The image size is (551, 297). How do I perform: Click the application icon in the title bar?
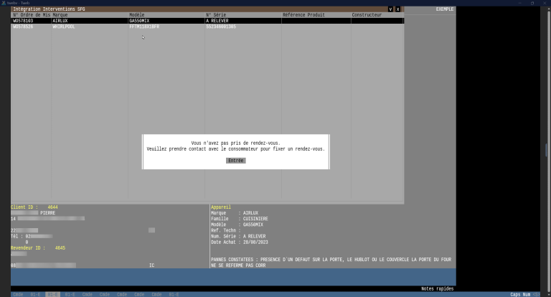(4, 3)
